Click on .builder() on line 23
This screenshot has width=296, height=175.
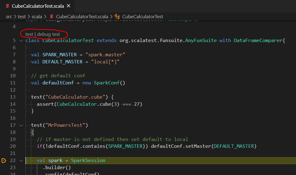click(x=57, y=168)
